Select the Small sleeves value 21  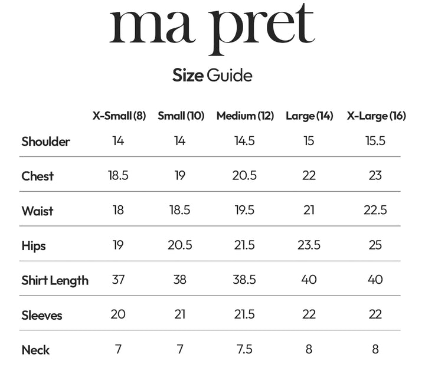tap(180, 314)
